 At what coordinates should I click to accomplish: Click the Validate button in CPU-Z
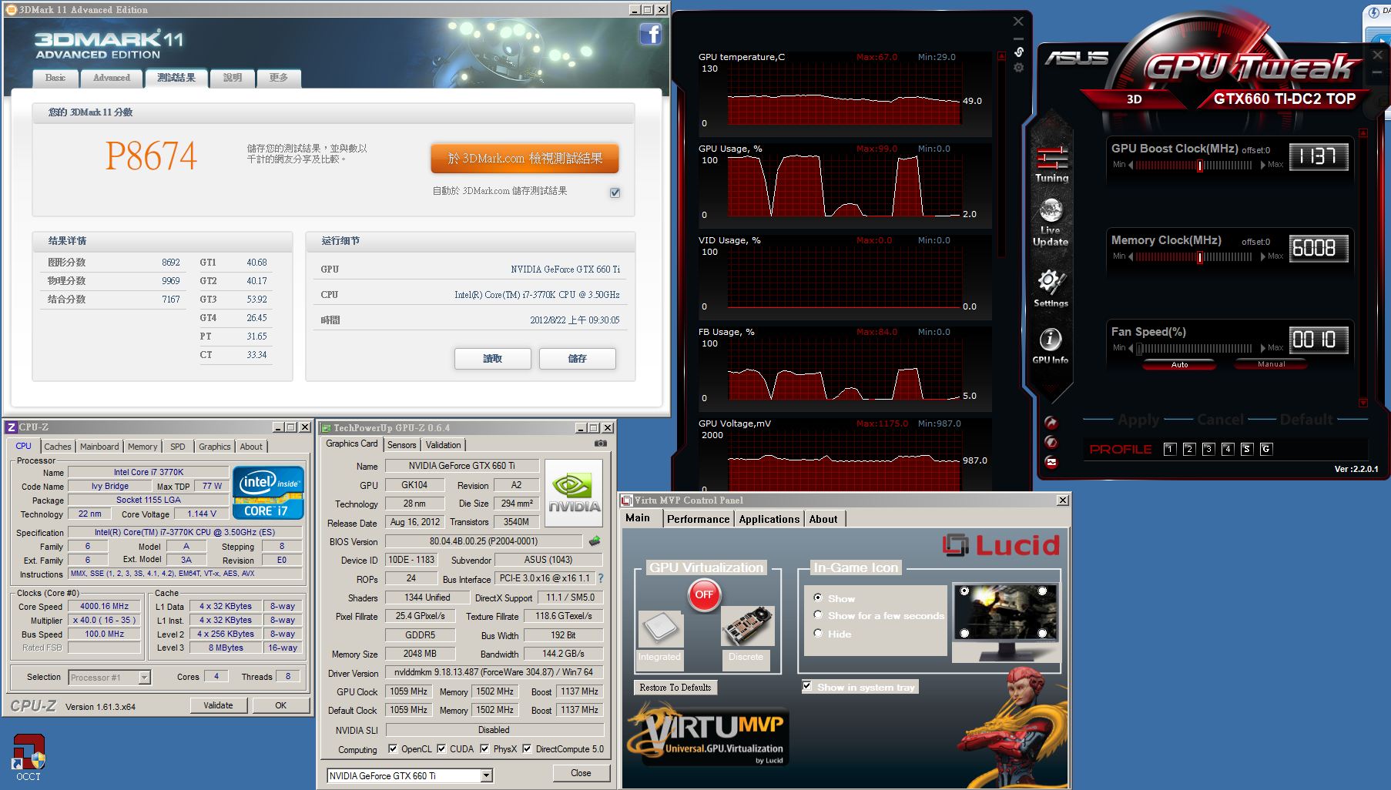(218, 705)
